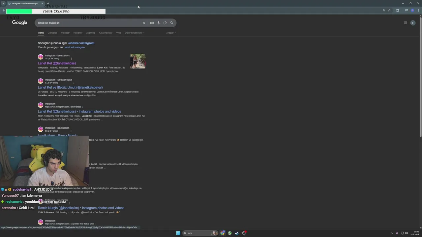Open the Google account avatar E
Viewport: 422px width, 237px height.
point(413,23)
